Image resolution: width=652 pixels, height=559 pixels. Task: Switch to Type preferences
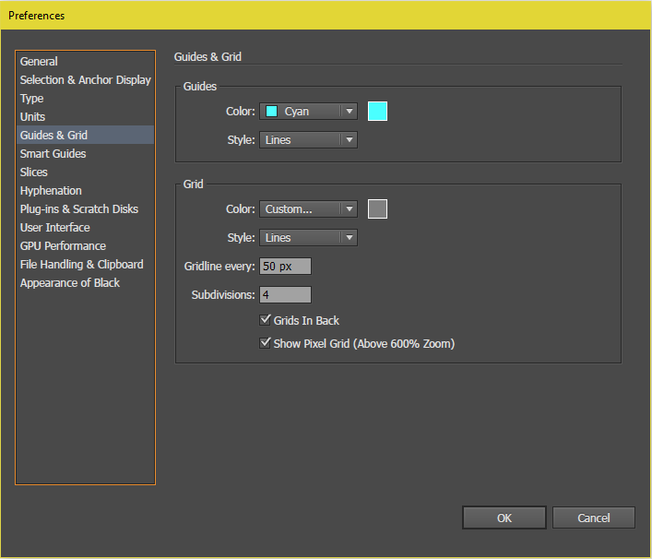tap(31, 99)
